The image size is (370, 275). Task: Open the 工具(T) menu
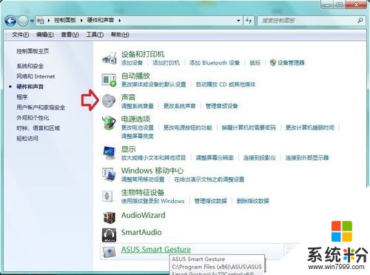(x=95, y=35)
